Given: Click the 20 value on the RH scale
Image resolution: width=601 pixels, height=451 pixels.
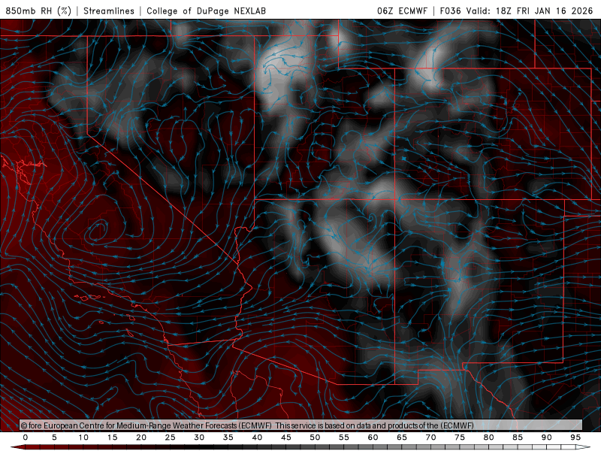Looking at the screenshot, I should [x=141, y=437].
